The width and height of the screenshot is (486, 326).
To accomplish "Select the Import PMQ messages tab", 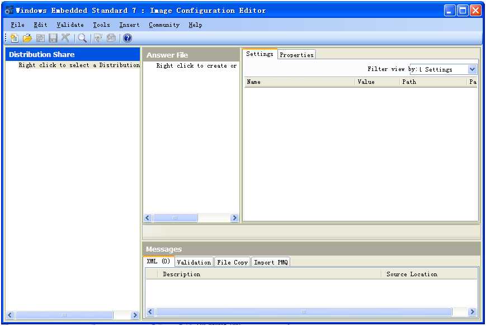I will pos(271,262).
